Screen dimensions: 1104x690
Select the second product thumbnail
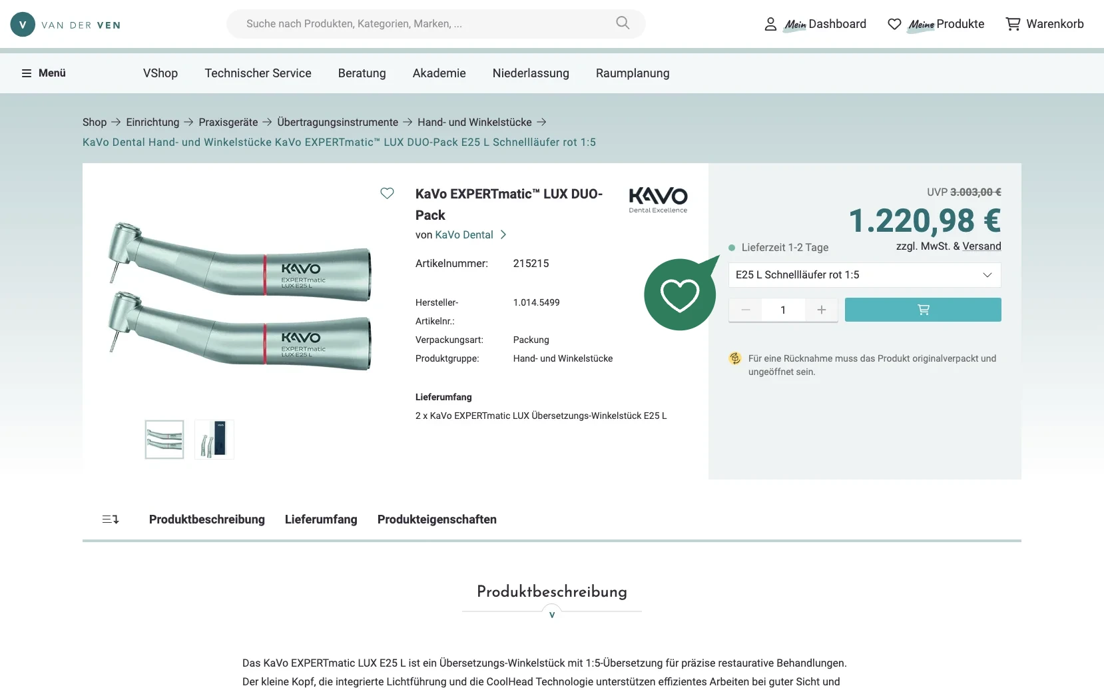pyautogui.click(x=214, y=440)
